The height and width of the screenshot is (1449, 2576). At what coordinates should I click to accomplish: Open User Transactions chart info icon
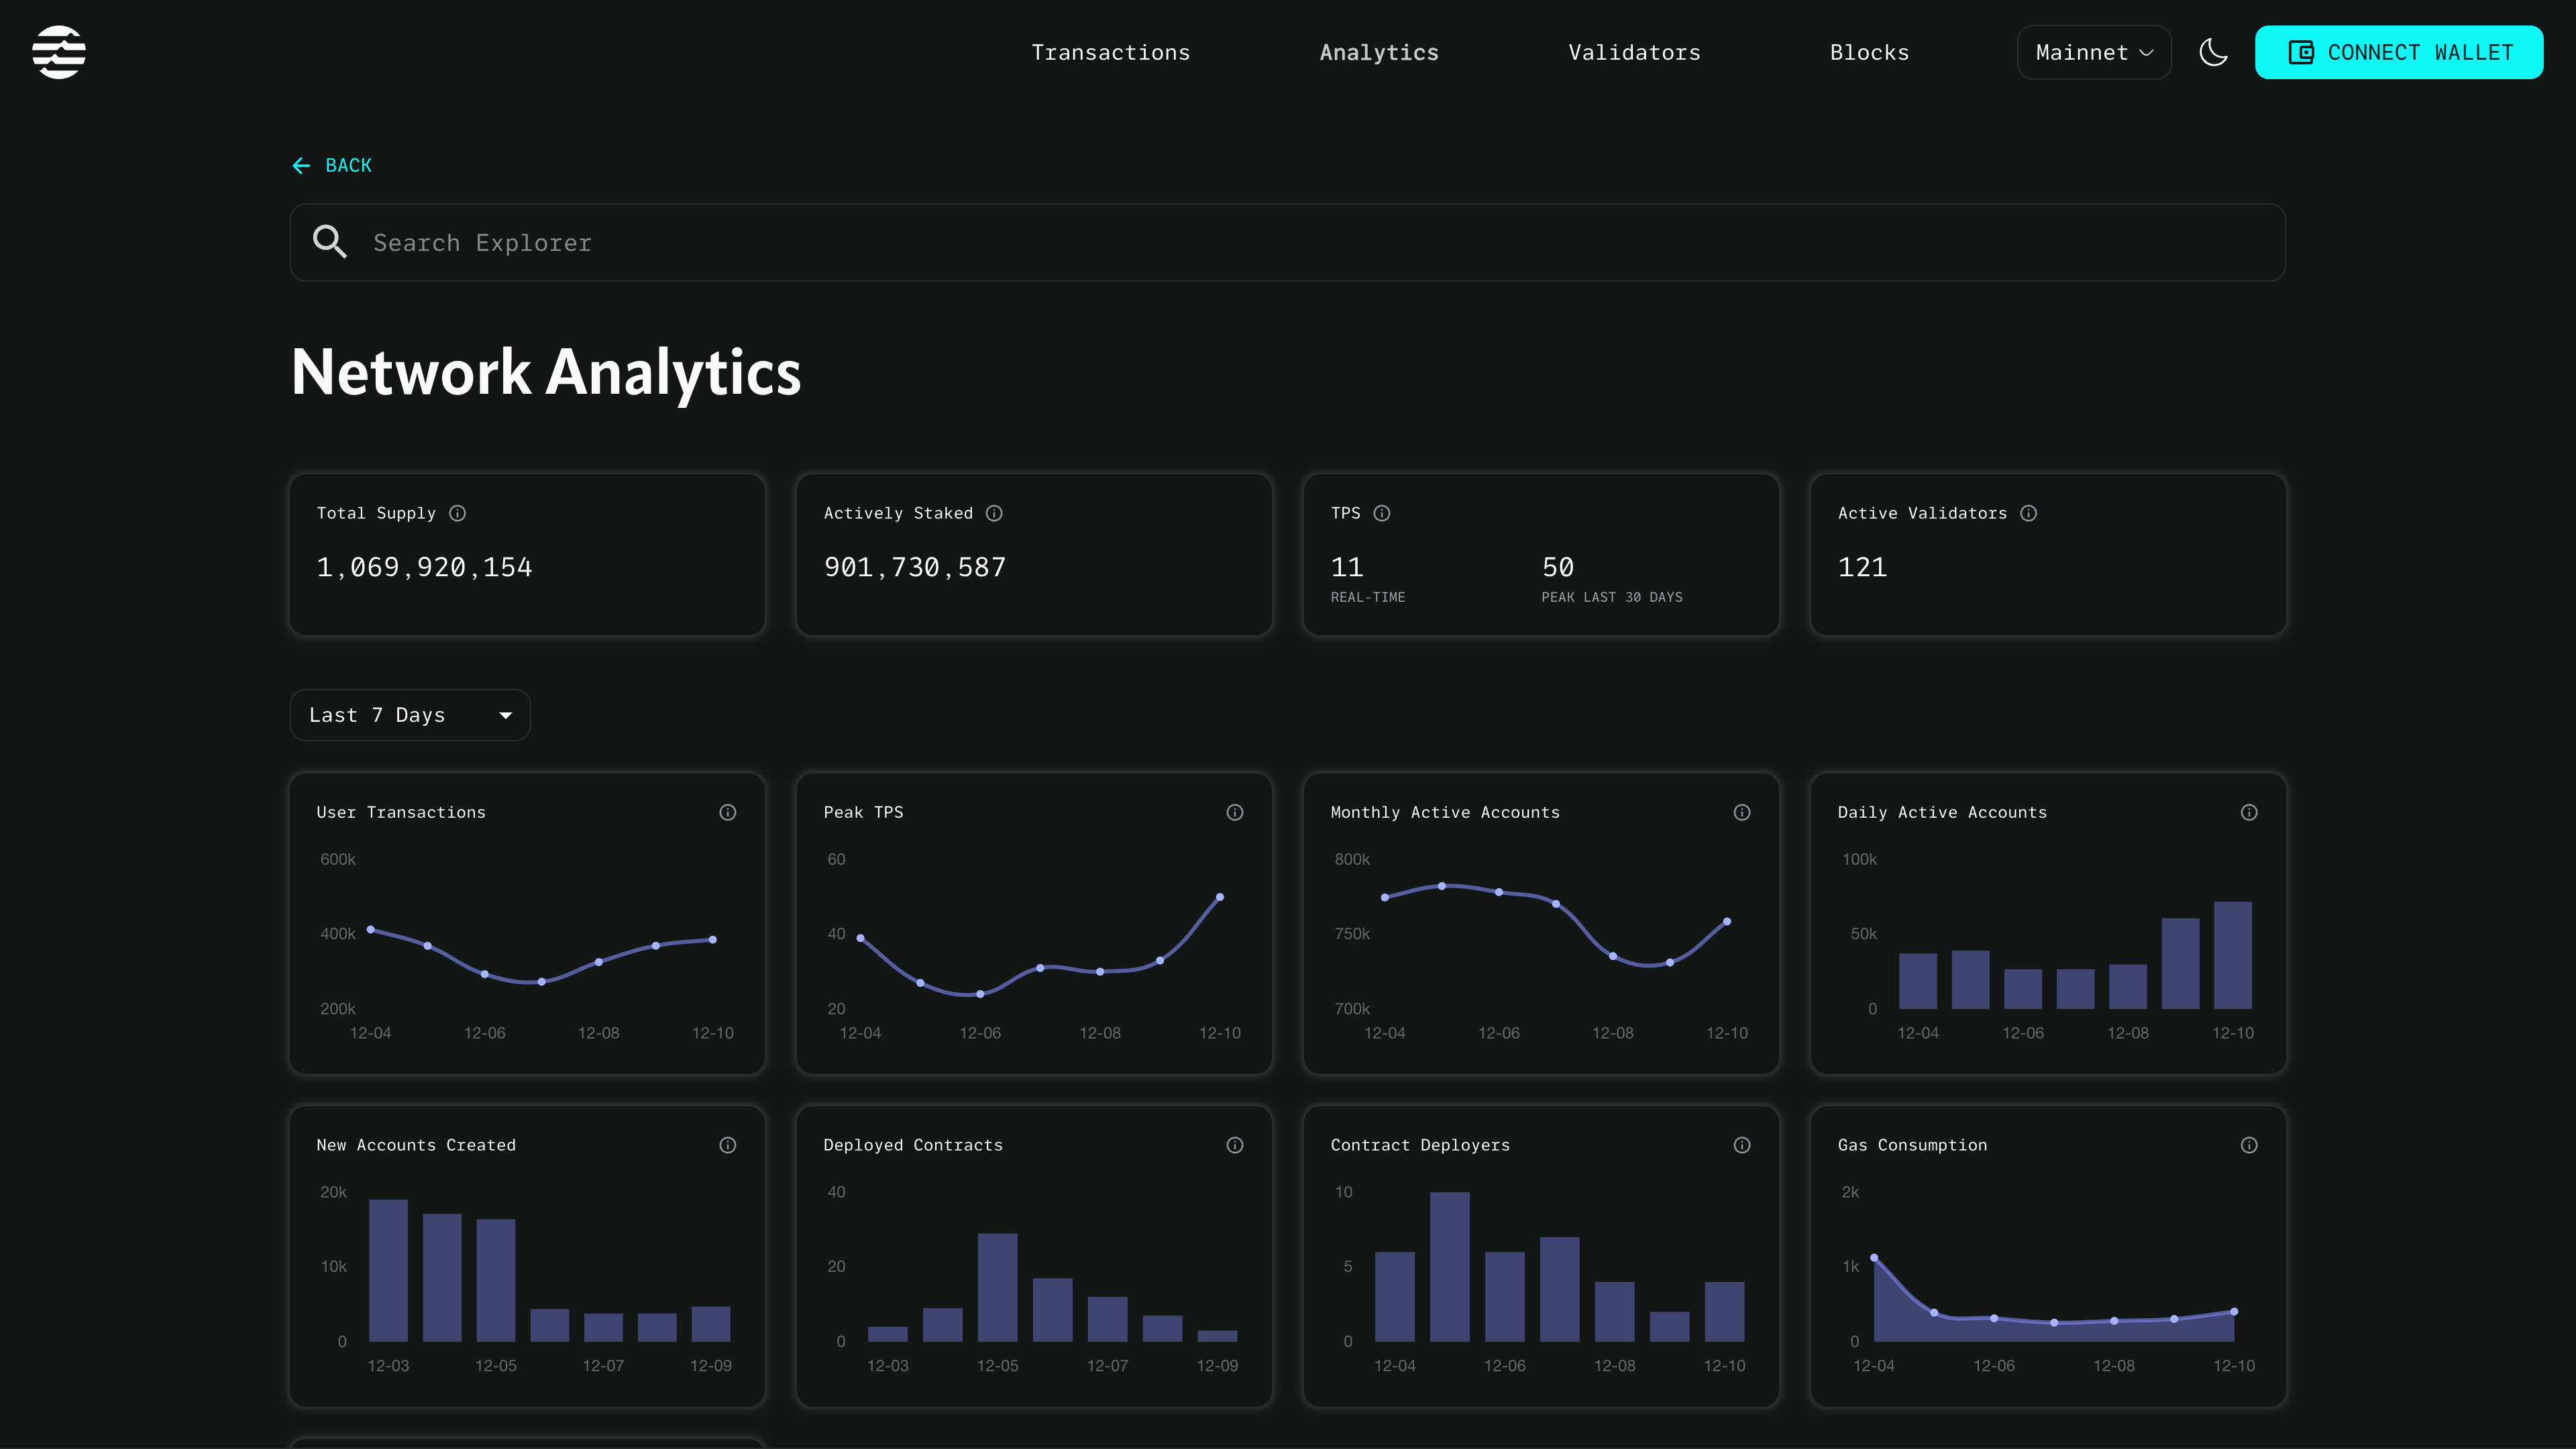(727, 812)
